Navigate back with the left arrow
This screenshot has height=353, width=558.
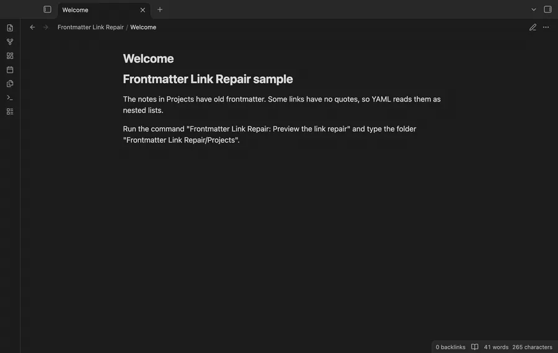(x=32, y=27)
